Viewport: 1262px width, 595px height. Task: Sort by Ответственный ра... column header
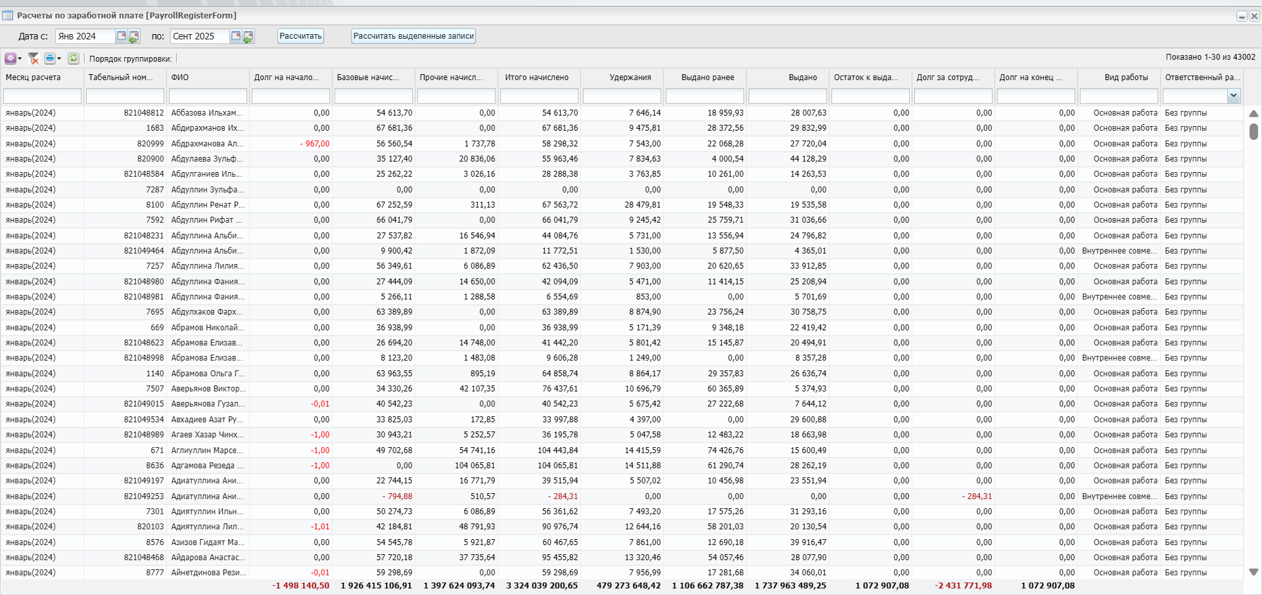(x=1202, y=77)
